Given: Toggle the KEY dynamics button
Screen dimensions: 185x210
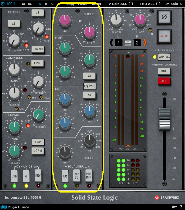Looking at the screenshot, I should point(38,176).
